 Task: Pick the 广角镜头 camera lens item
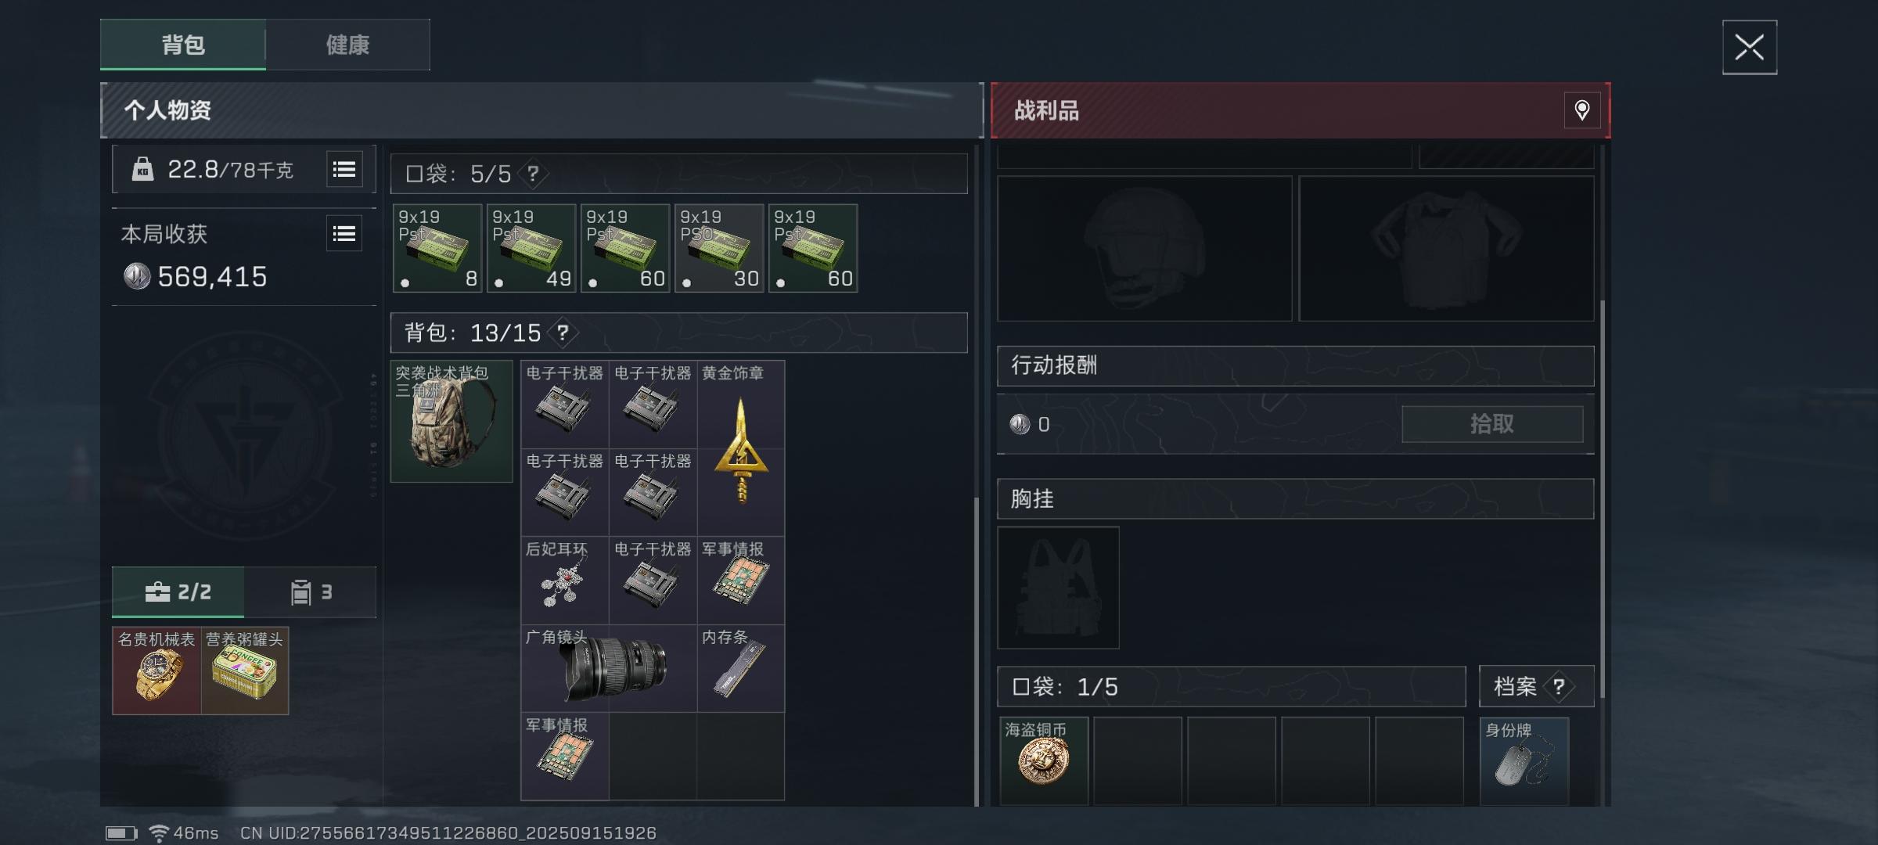(609, 668)
